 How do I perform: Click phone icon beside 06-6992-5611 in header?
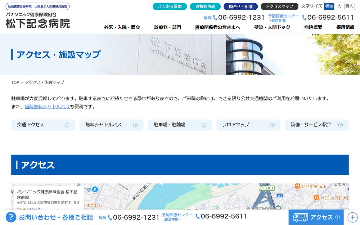click(x=304, y=17)
